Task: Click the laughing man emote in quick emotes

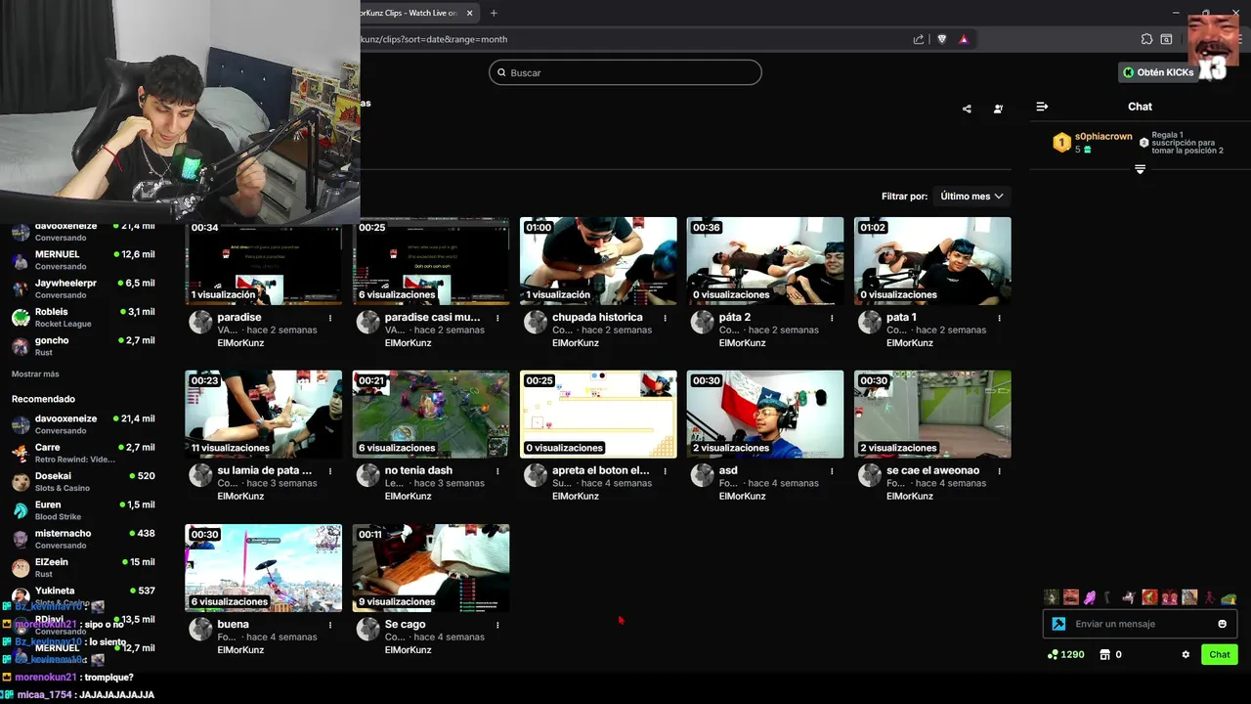Action: pos(1071,597)
